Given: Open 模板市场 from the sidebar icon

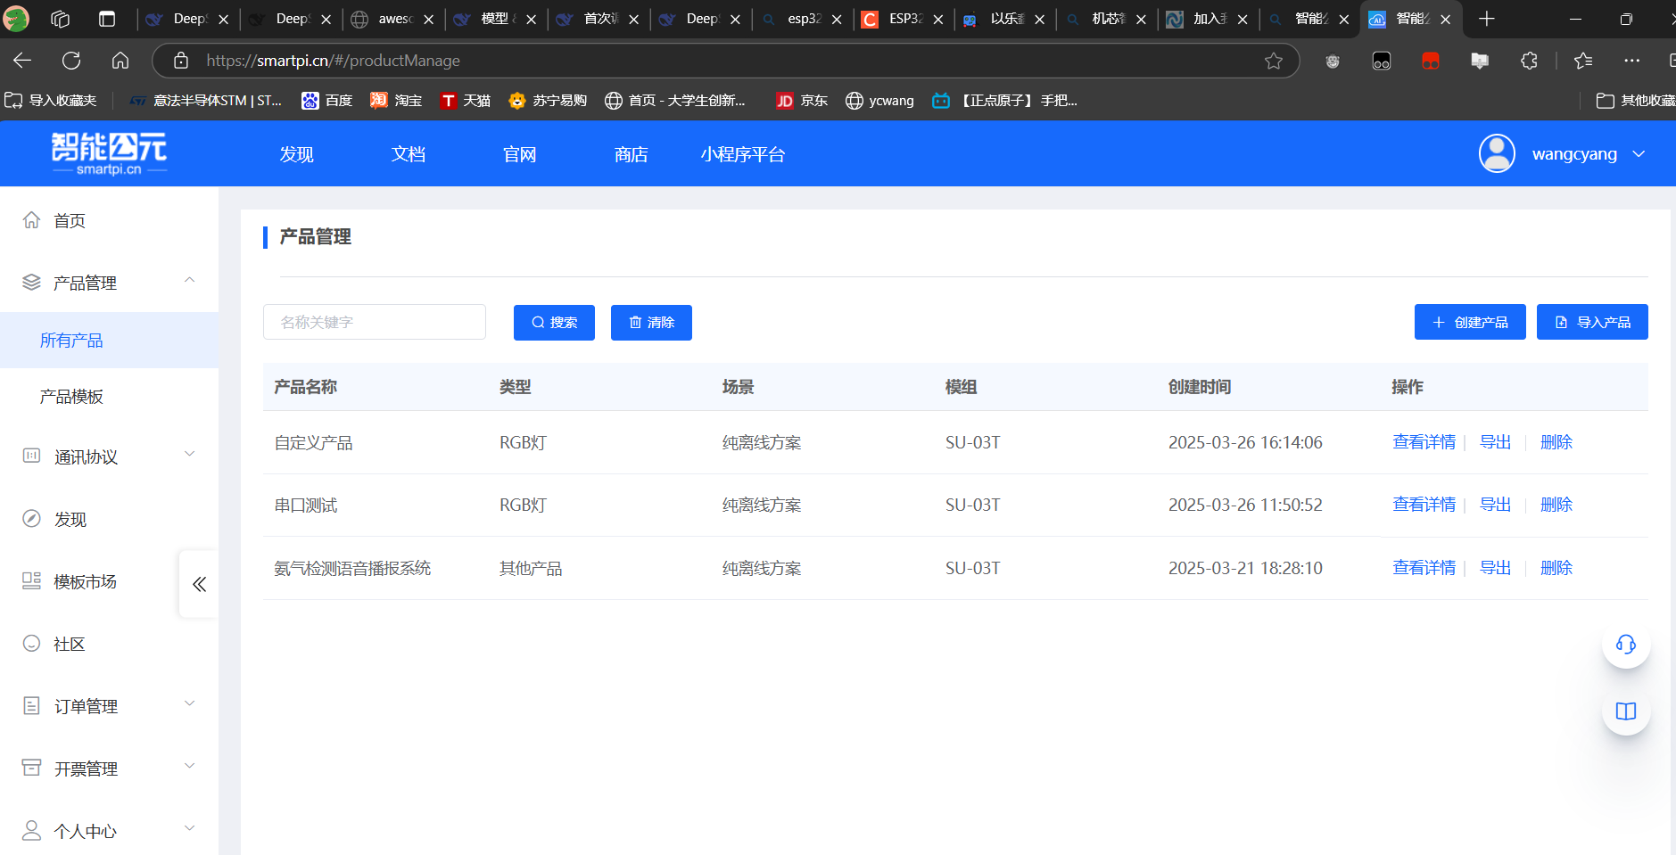Looking at the screenshot, I should pyautogui.click(x=31, y=580).
